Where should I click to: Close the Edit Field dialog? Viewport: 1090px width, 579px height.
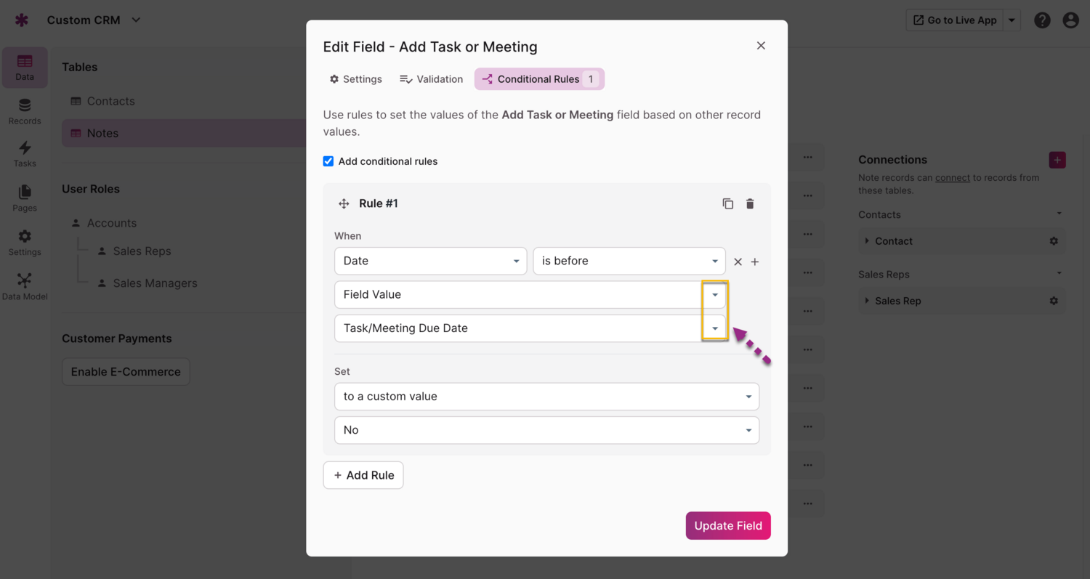(x=761, y=46)
